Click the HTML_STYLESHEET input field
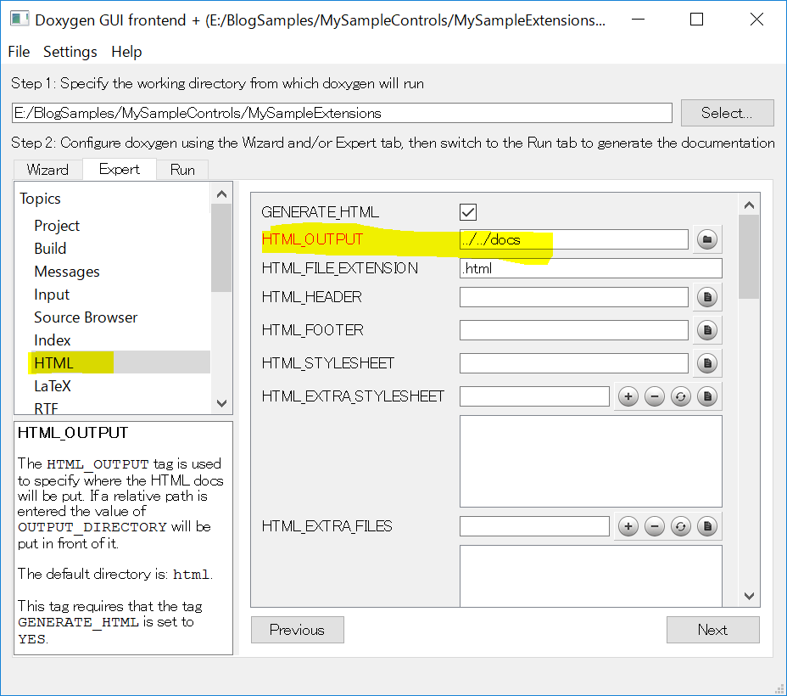Viewport: 787px width, 696px height. coord(573,363)
